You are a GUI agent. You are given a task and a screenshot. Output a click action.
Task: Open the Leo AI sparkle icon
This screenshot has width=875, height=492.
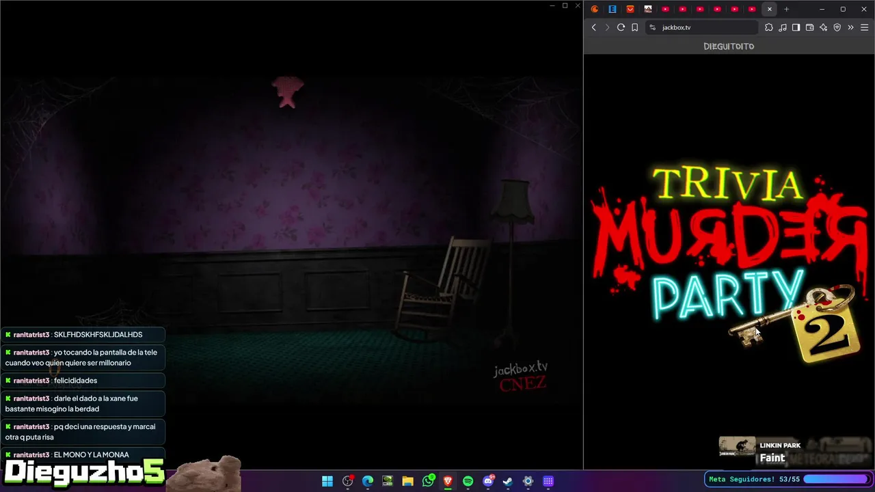tap(824, 27)
